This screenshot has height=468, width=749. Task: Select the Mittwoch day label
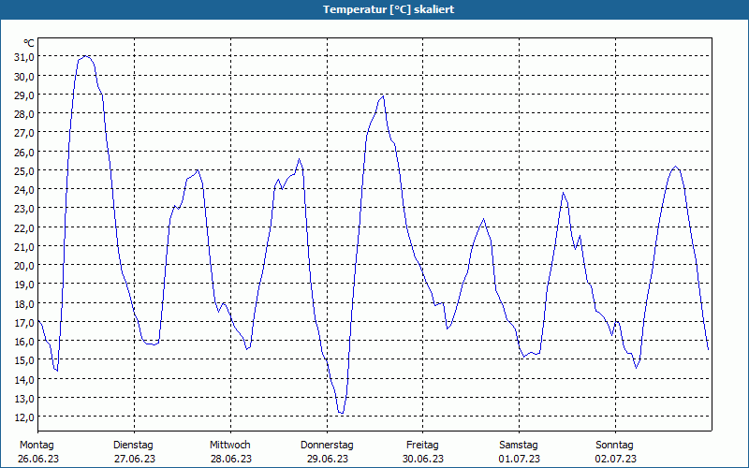[x=229, y=446]
